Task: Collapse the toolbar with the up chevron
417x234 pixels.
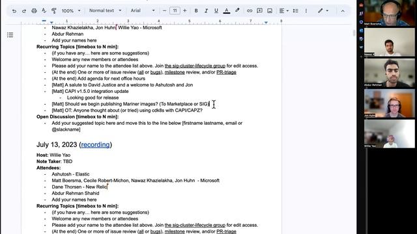Action: click(x=343, y=11)
